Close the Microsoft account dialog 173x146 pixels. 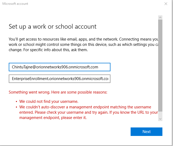pyautogui.click(x=166, y=4)
